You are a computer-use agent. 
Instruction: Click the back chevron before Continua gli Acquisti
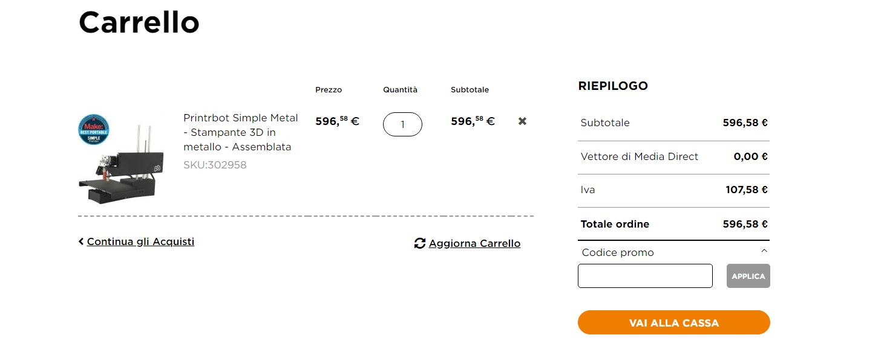click(81, 241)
